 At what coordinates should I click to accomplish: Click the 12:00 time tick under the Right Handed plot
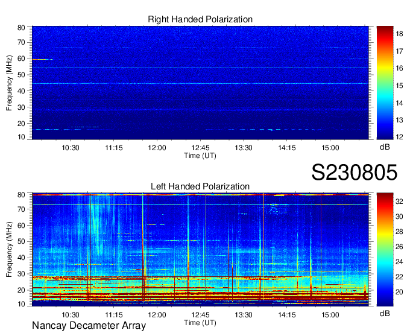[x=157, y=148]
